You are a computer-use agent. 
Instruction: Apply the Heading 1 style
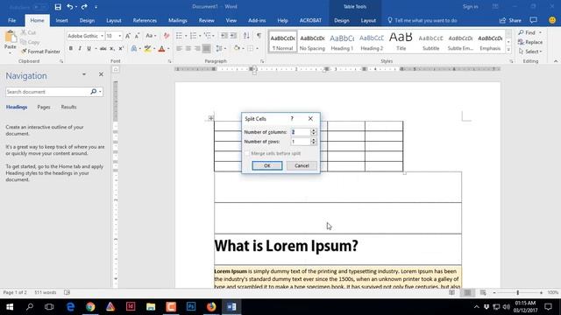point(342,42)
